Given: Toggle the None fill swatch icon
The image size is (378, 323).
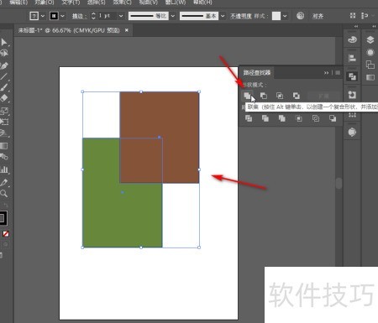Looking at the screenshot, I should pos(6,234).
